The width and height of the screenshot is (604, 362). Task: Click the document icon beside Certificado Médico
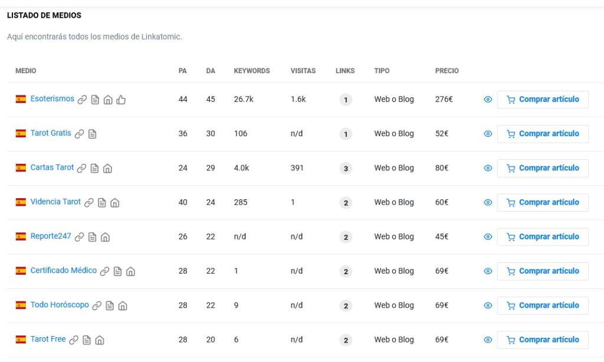click(x=117, y=271)
